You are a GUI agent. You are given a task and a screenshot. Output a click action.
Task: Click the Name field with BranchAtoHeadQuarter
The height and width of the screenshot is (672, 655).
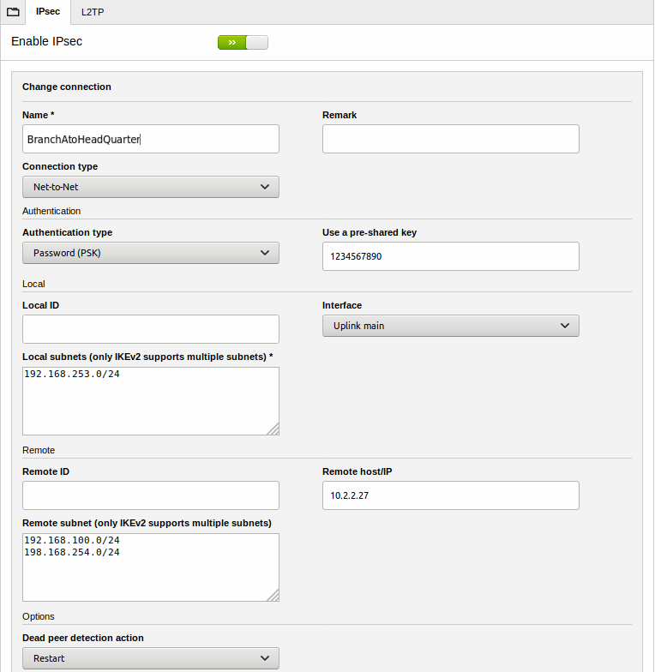150,139
